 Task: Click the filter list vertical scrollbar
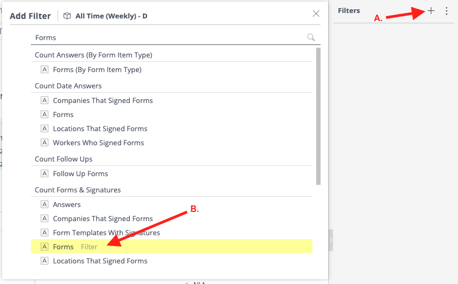click(x=318, y=116)
